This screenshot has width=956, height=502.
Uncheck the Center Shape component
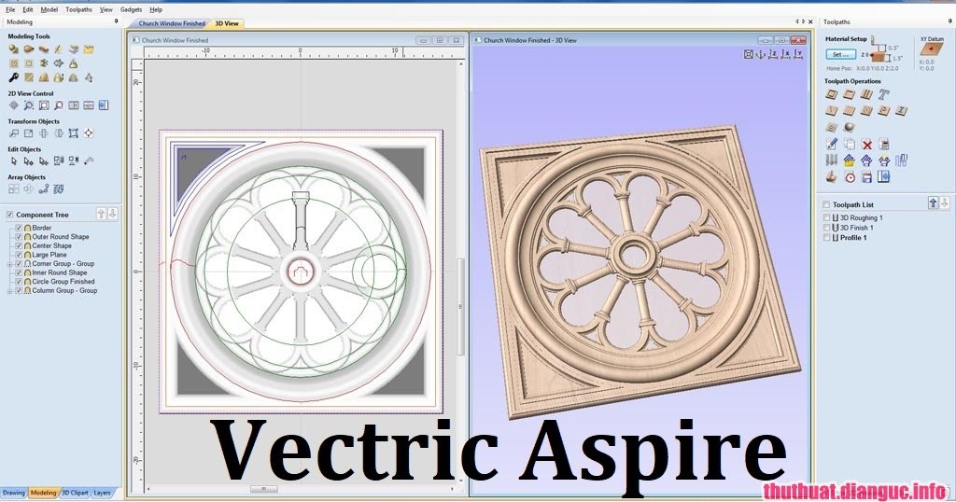pyautogui.click(x=19, y=245)
